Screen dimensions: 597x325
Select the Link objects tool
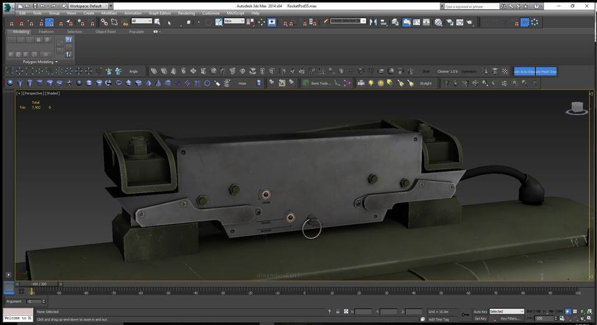click(104, 22)
